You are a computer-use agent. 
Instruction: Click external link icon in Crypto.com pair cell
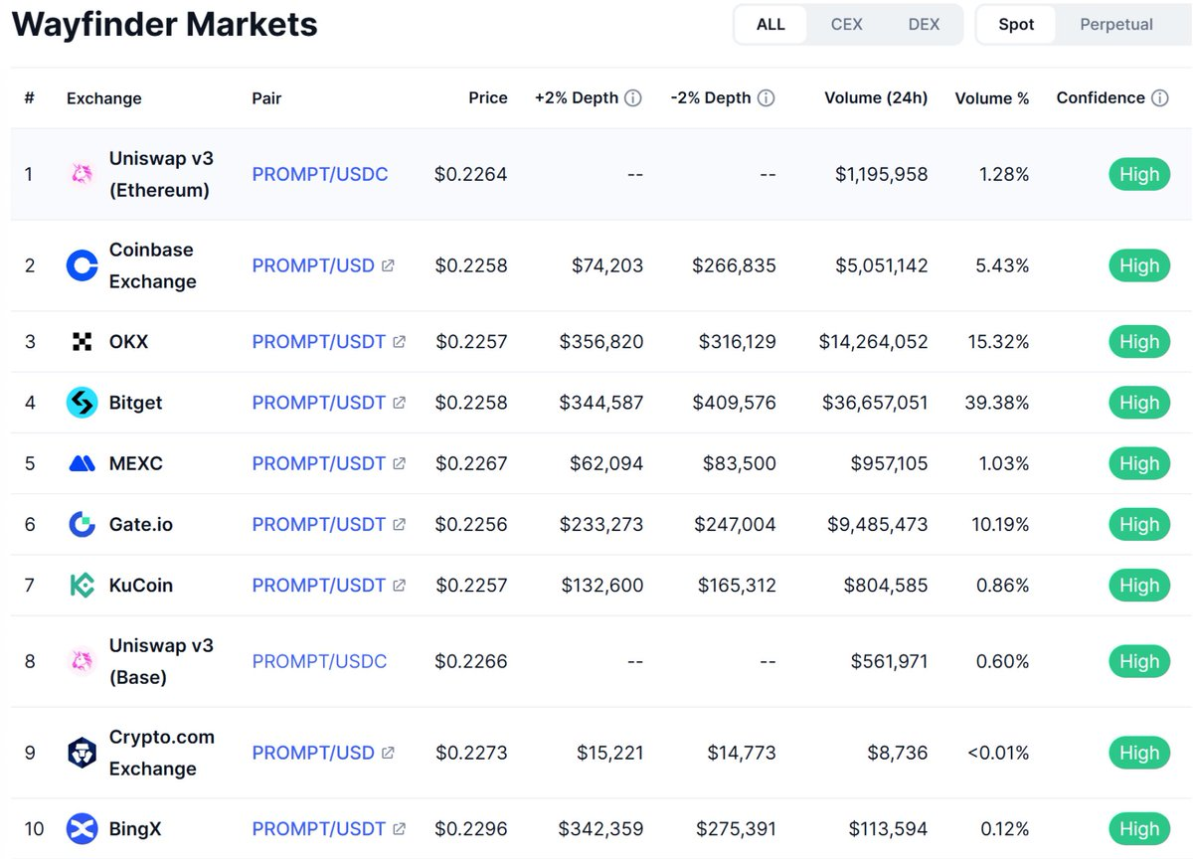point(389,753)
